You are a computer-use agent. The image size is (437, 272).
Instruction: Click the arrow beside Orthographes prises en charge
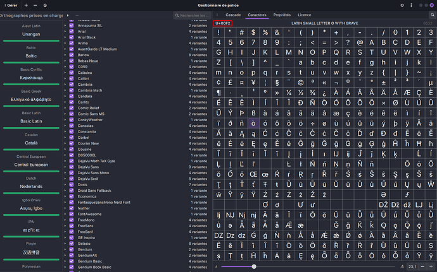point(68,16)
